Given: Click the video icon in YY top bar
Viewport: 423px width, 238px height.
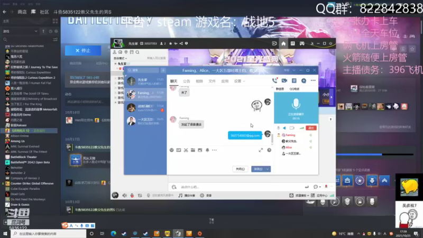Looking at the screenshot, I should (274, 43).
